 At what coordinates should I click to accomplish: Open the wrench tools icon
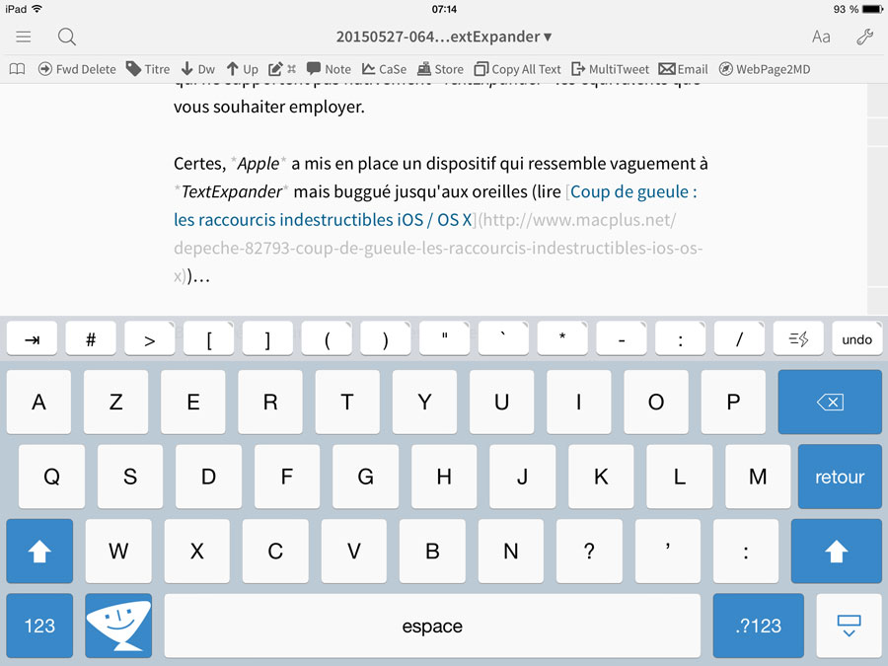864,37
